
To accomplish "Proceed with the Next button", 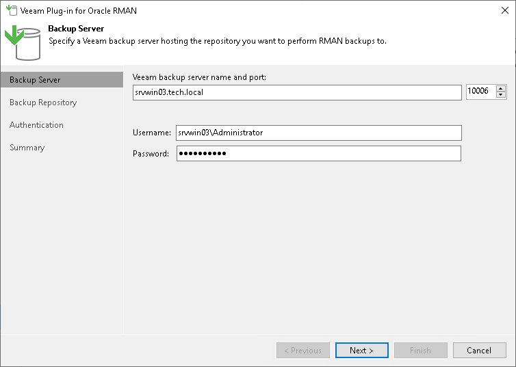I will tap(361, 350).
